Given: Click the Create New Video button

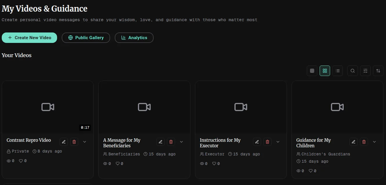Looking at the screenshot, I should pyautogui.click(x=29, y=38).
